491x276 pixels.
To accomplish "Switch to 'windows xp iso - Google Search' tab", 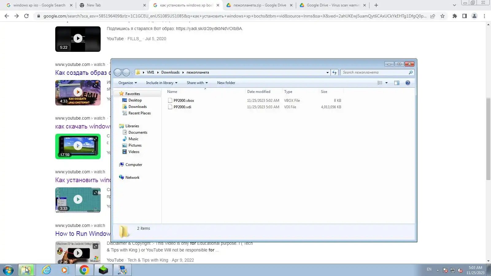I will (x=39, y=5).
